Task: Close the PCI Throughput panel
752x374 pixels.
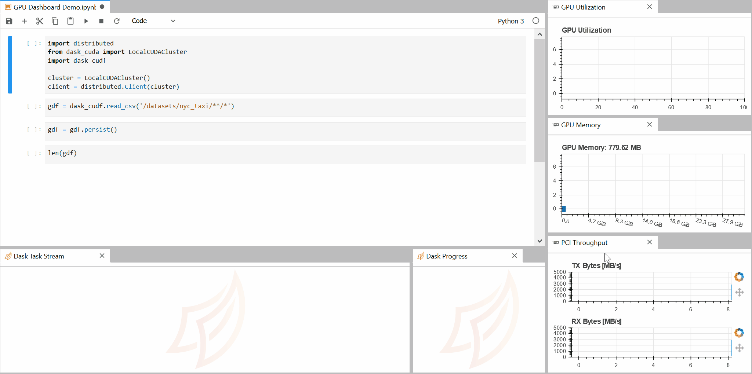Action: (650, 242)
